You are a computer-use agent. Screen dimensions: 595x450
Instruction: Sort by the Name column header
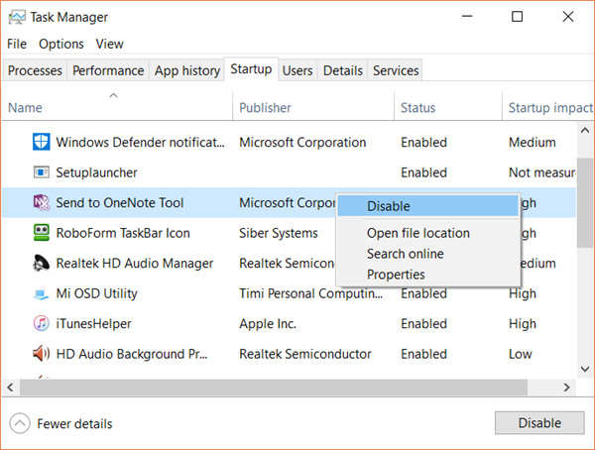click(117, 107)
